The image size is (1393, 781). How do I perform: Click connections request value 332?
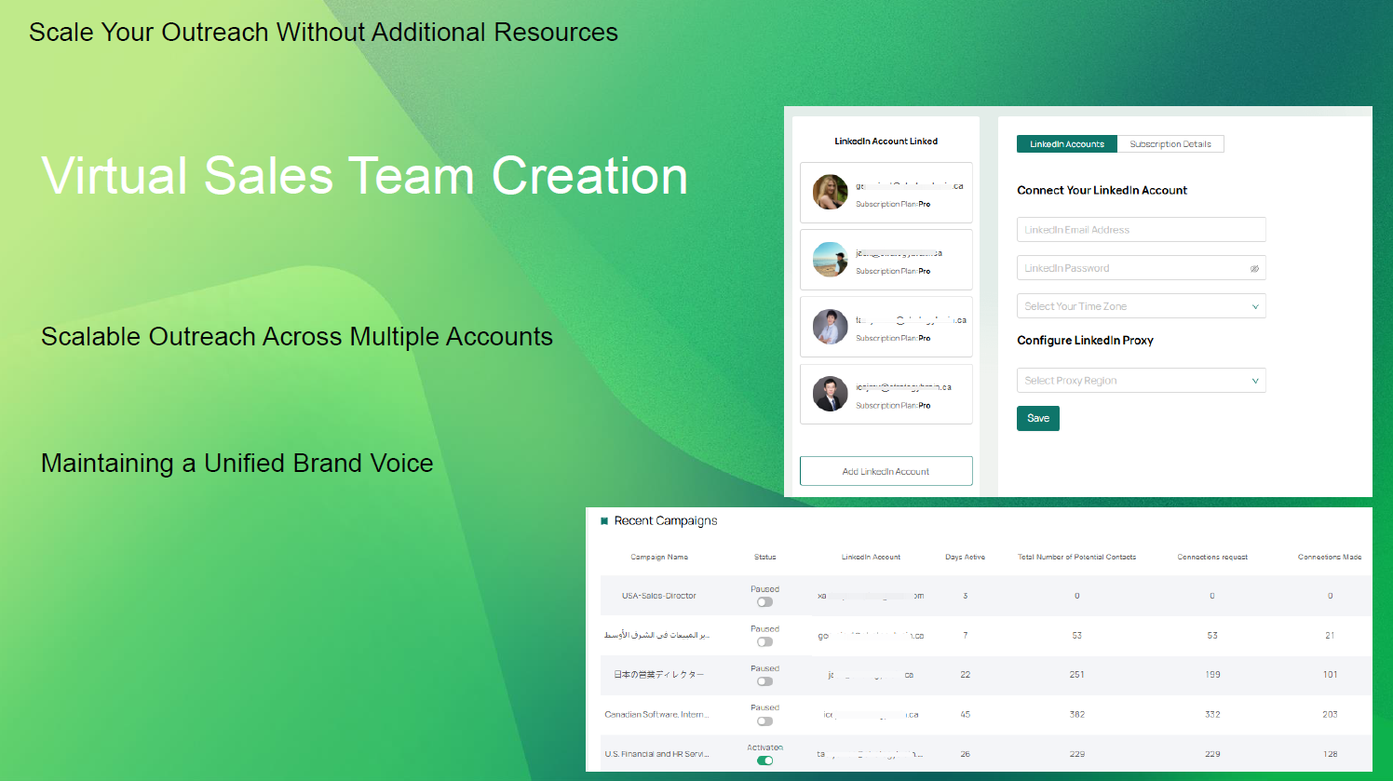click(1212, 715)
